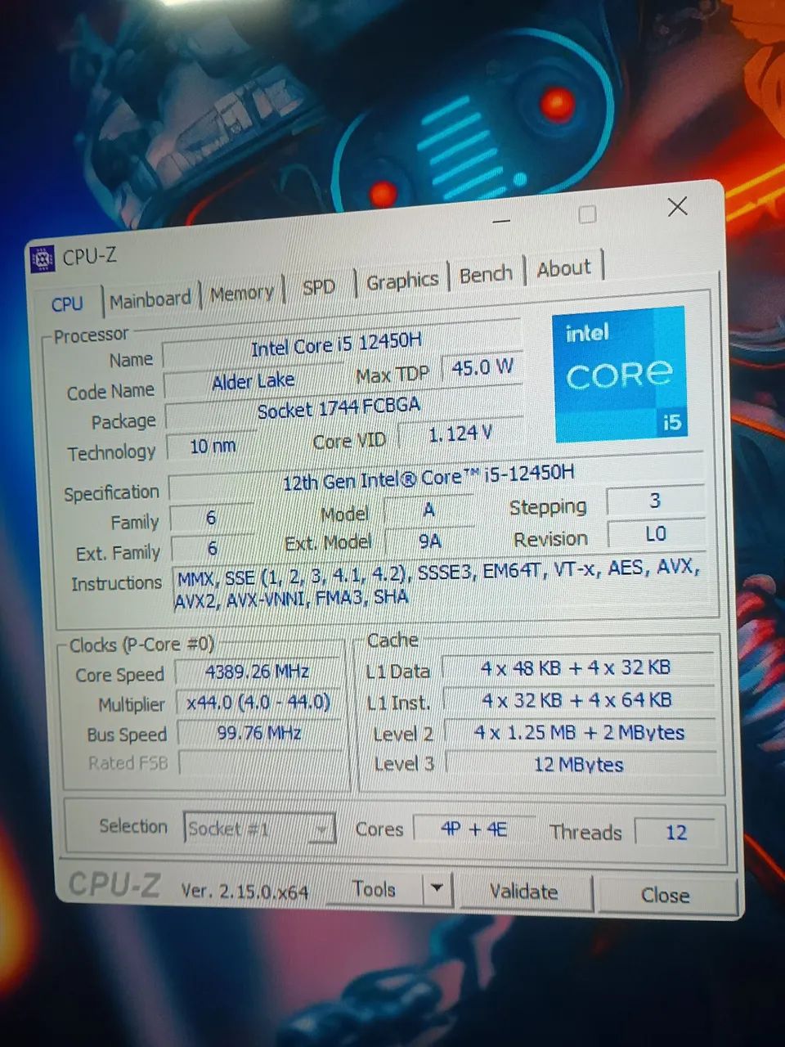
Task: Click the Ext. Family value 6
Action: coord(212,548)
